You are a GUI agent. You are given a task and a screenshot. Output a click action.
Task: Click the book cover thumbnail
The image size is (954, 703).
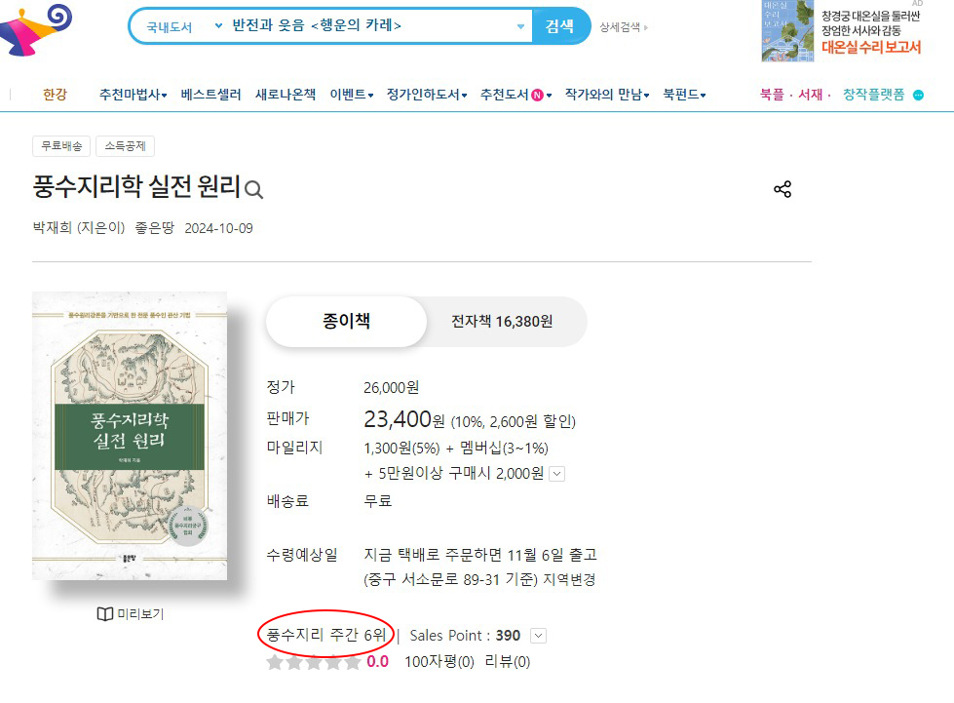point(130,437)
